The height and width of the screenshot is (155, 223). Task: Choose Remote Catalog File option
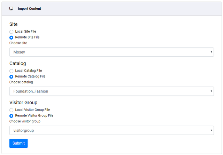pos(11,76)
